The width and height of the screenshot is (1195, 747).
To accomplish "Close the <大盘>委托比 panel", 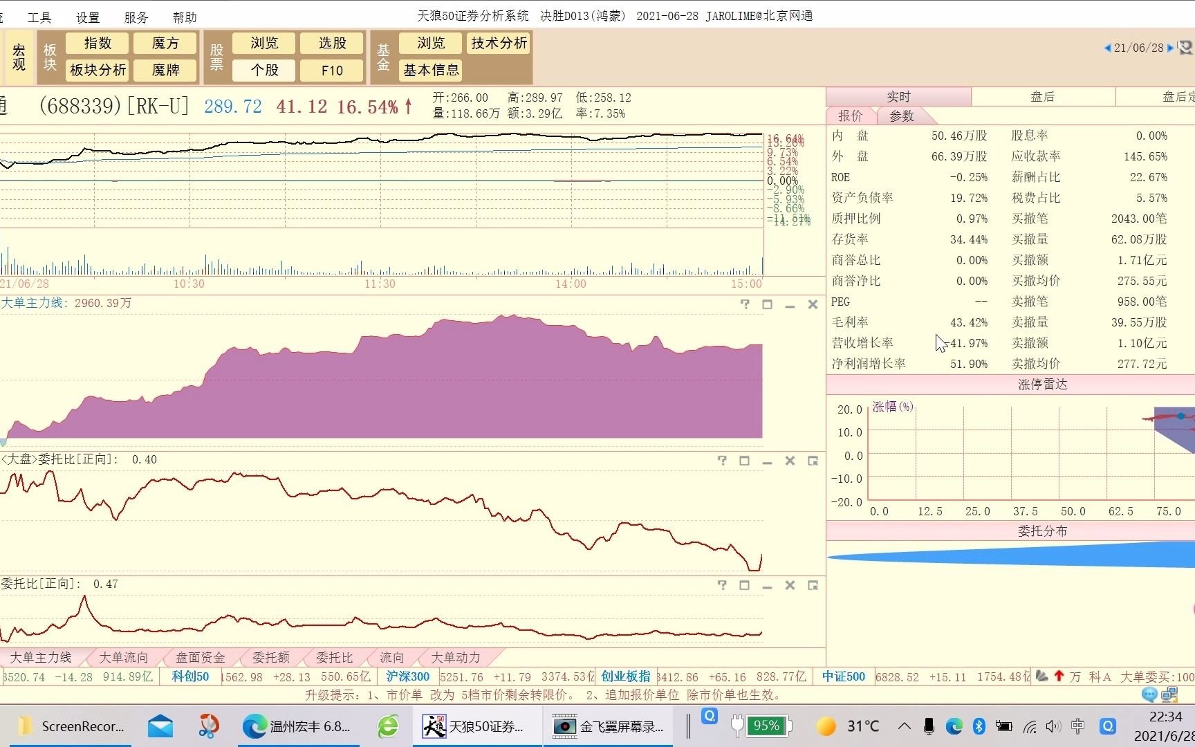I will click(790, 461).
